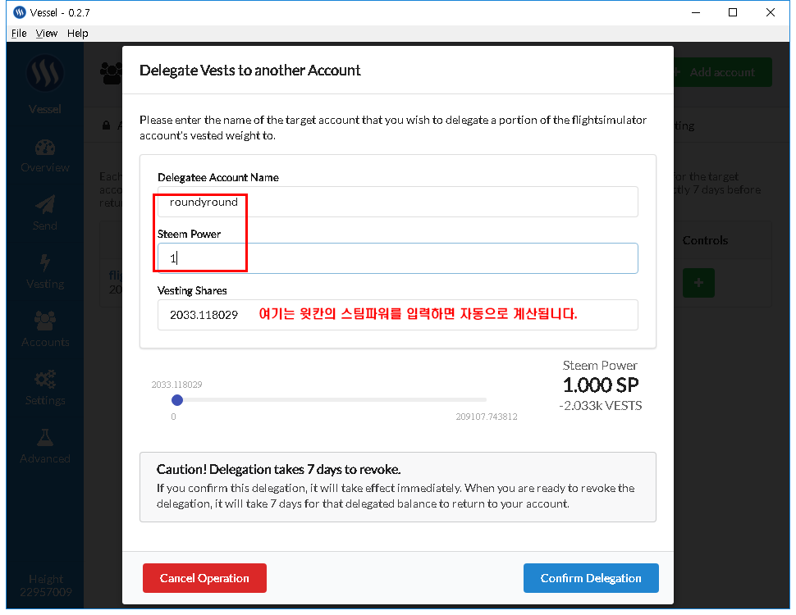Click the Steem Power input field
The height and width of the screenshot is (615, 796).
(397, 258)
